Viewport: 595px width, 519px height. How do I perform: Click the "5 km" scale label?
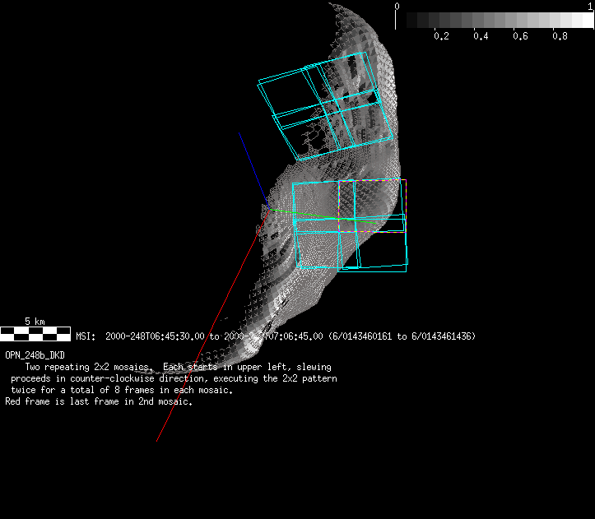[x=35, y=321]
